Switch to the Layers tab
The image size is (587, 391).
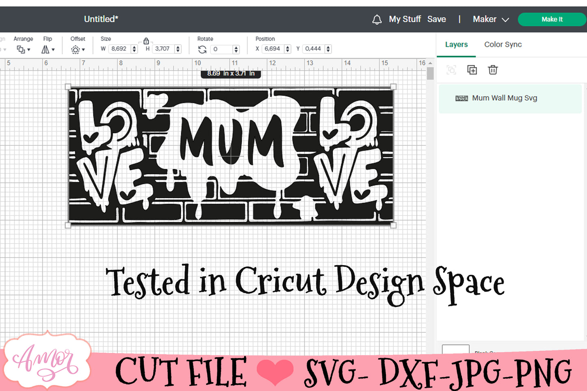(x=456, y=45)
